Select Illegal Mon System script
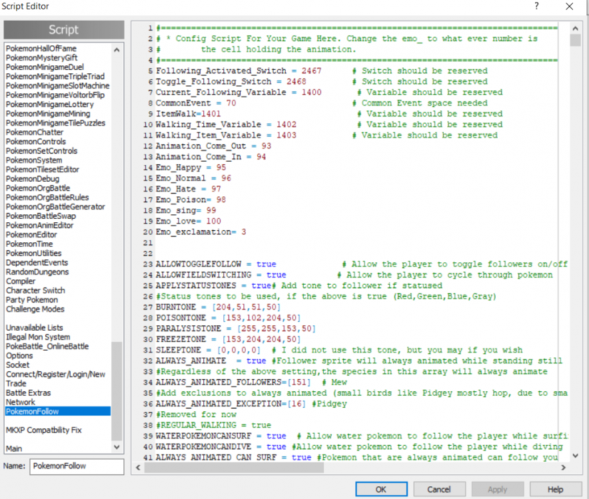 pyautogui.click(x=38, y=337)
